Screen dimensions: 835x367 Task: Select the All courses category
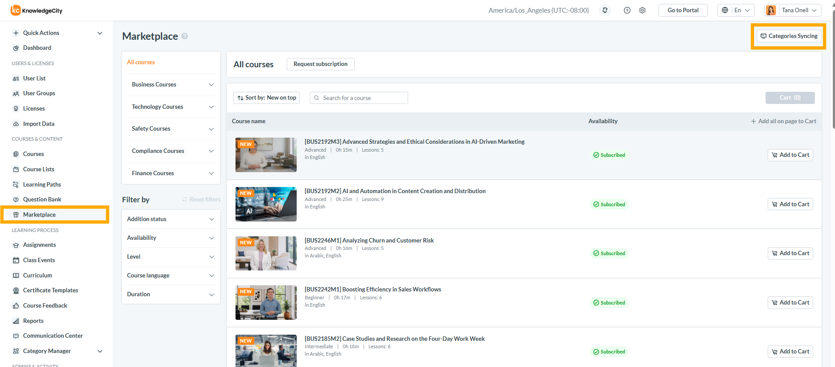coord(141,62)
